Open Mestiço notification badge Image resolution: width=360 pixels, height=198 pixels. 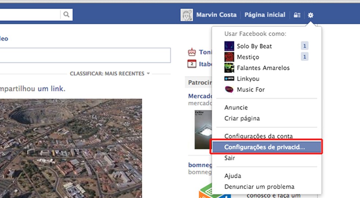pyautogui.click(x=304, y=57)
